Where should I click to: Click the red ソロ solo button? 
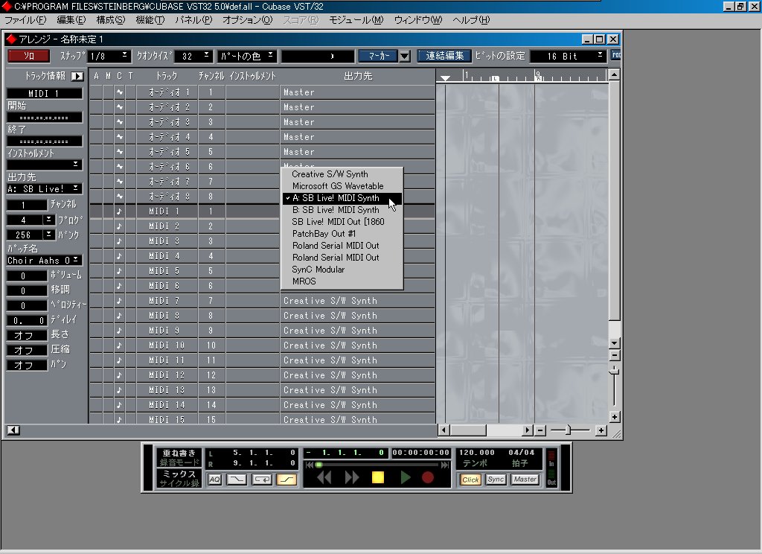point(28,56)
